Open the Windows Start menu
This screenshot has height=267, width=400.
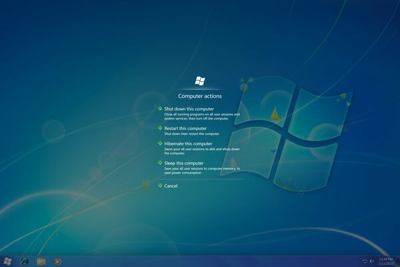[x=7, y=260]
